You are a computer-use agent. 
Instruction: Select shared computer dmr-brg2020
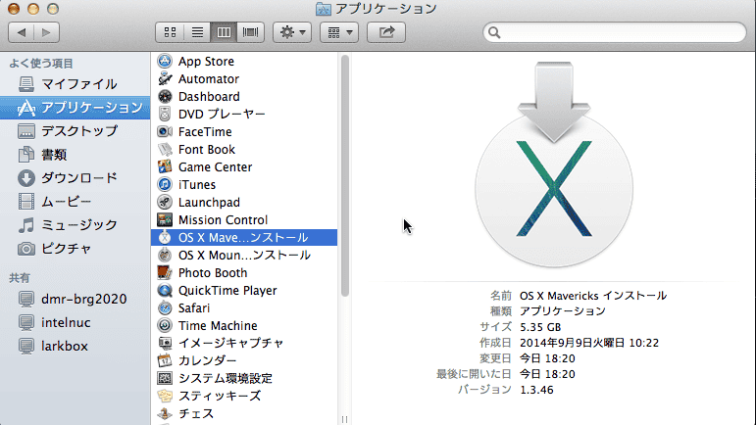pyautogui.click(x=76, y=299)
